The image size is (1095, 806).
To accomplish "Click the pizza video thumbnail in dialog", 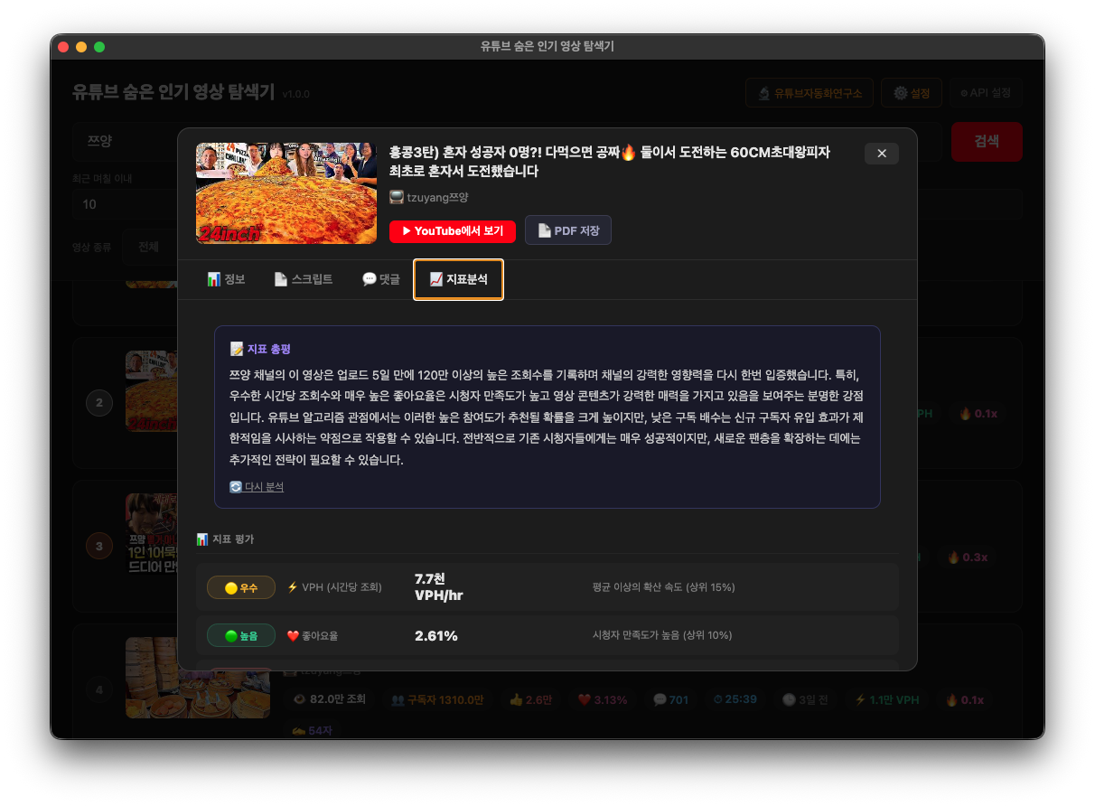I will 286,192.
